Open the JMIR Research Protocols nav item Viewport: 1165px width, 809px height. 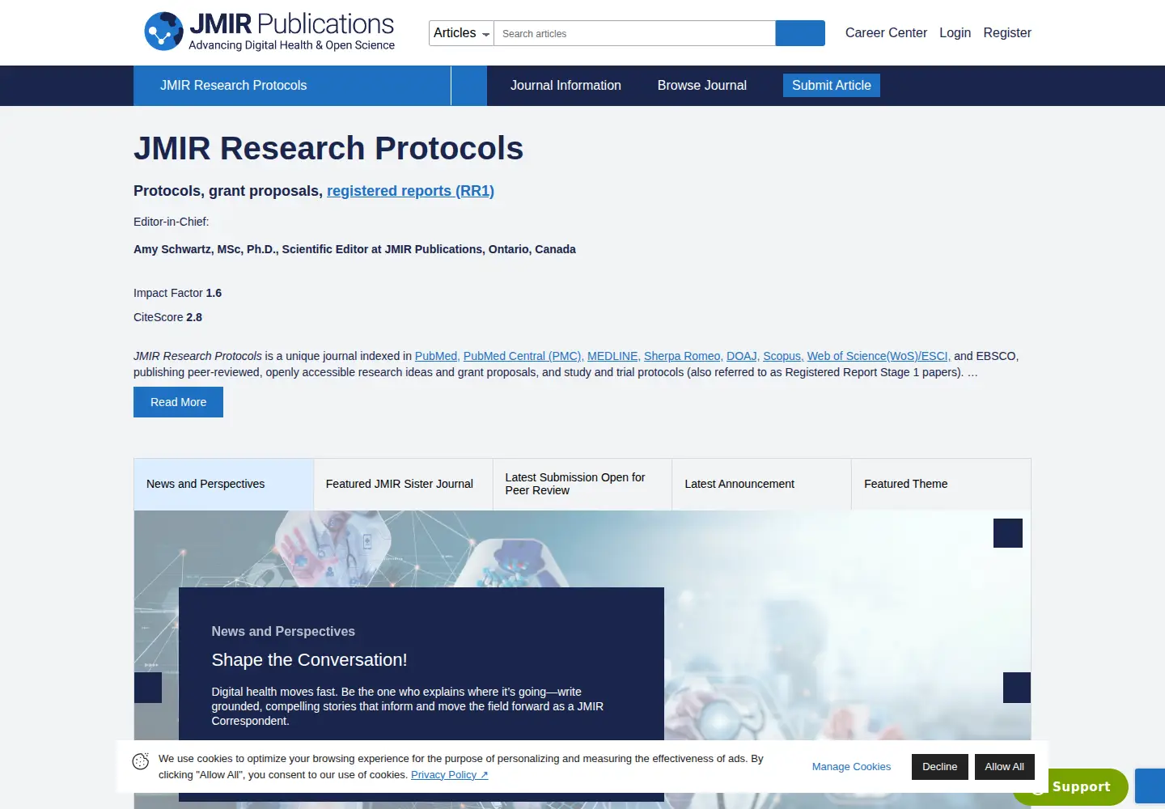(292, 86)
